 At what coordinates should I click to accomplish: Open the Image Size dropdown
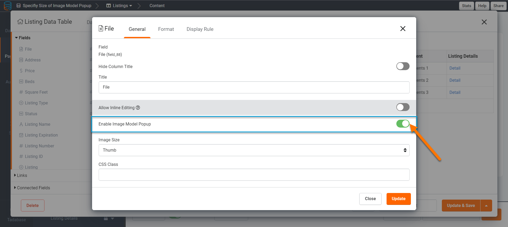click(254, 150)
